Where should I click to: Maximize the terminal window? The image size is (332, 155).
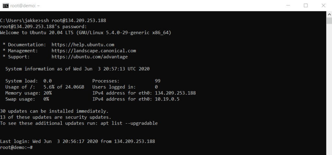tap(305, 6)
